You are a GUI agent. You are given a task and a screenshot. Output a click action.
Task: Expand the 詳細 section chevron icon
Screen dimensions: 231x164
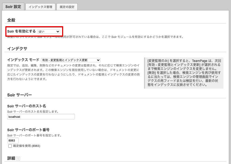pyautogui.click(x=18, y=159)
